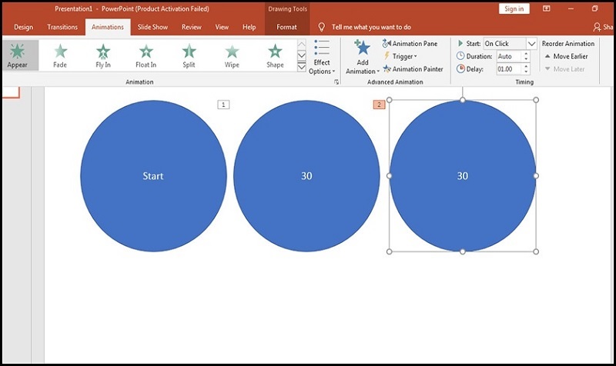Select the Appear animation effect

pyautogui.click(x=16, y=55)
